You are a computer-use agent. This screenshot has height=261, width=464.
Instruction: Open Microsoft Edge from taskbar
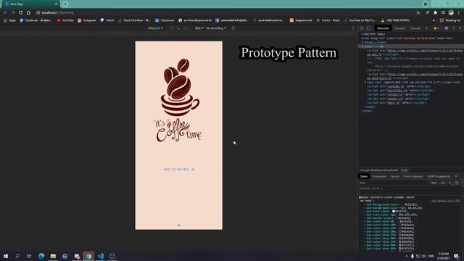tap(41, 256)
